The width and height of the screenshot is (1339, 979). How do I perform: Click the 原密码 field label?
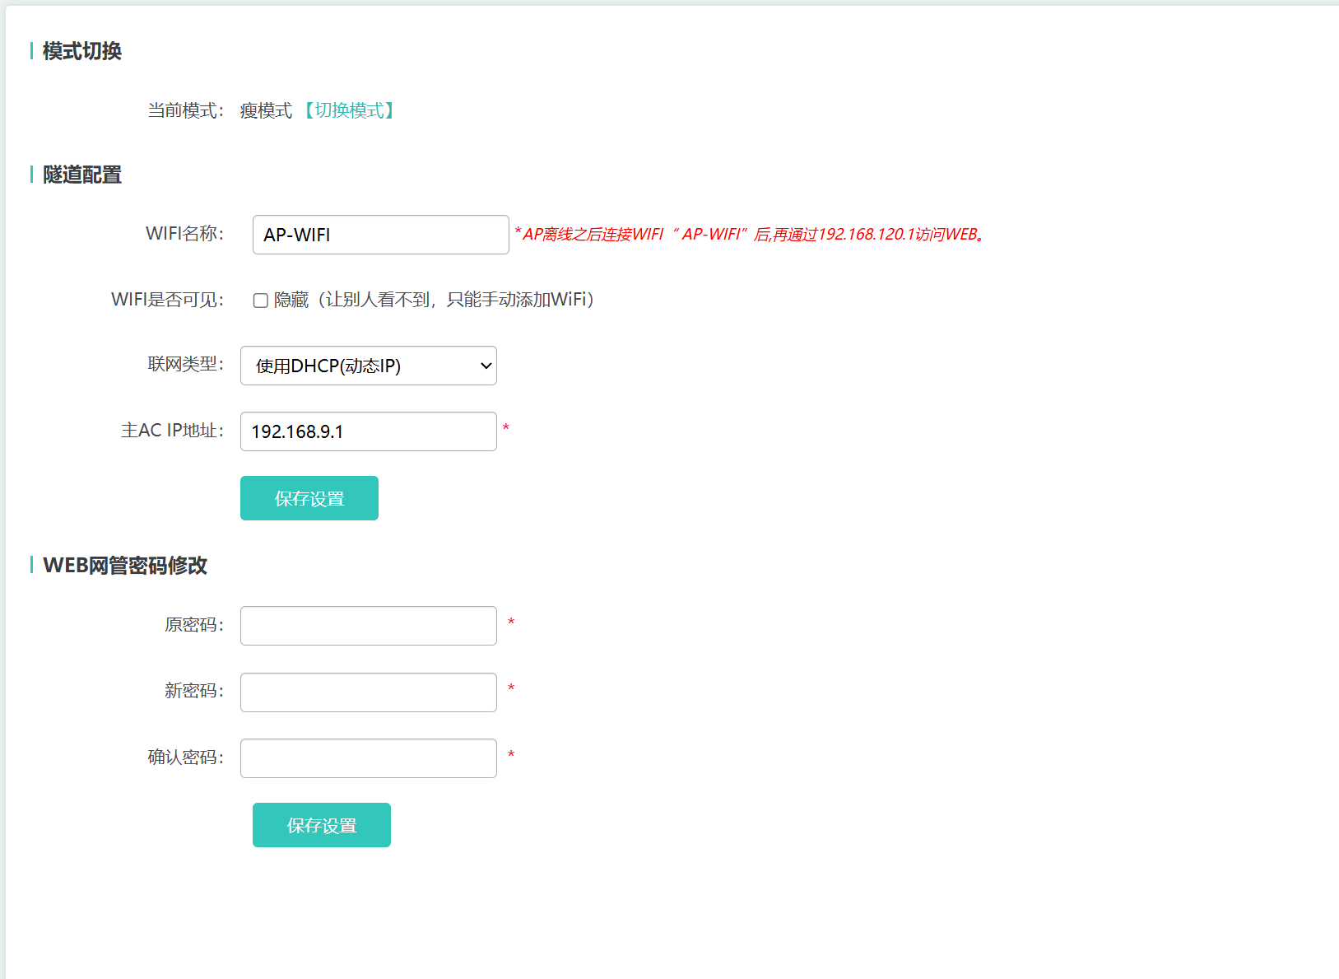click(x=193, y=625)
